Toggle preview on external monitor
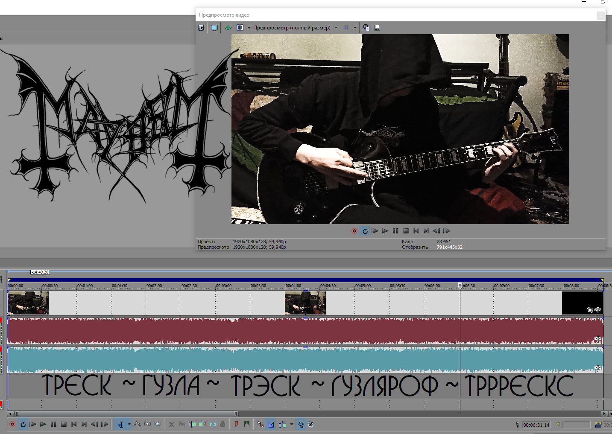612x434 pixels. click(214, 28)
